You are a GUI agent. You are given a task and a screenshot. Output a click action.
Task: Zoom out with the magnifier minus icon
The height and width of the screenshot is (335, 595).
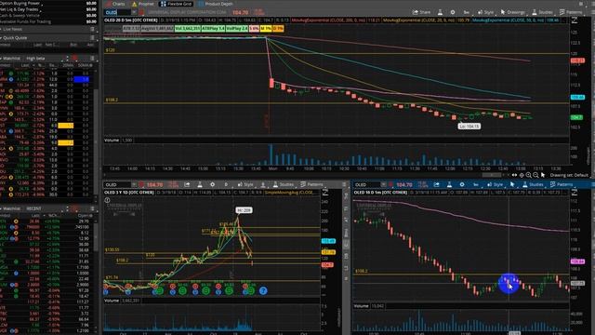535,175
